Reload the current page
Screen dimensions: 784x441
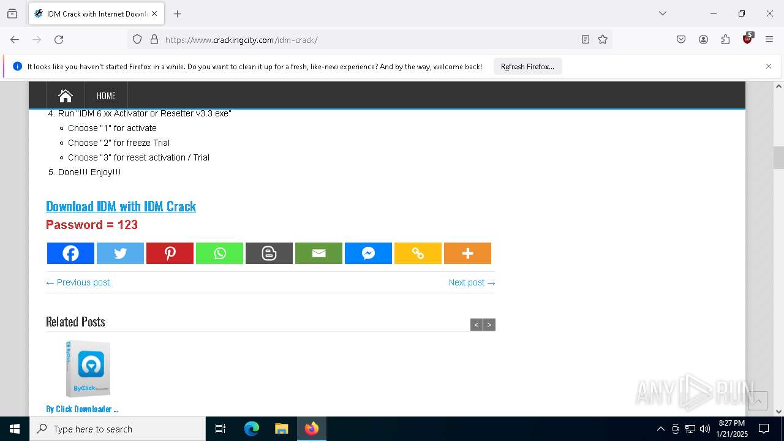tap(59, 40)
